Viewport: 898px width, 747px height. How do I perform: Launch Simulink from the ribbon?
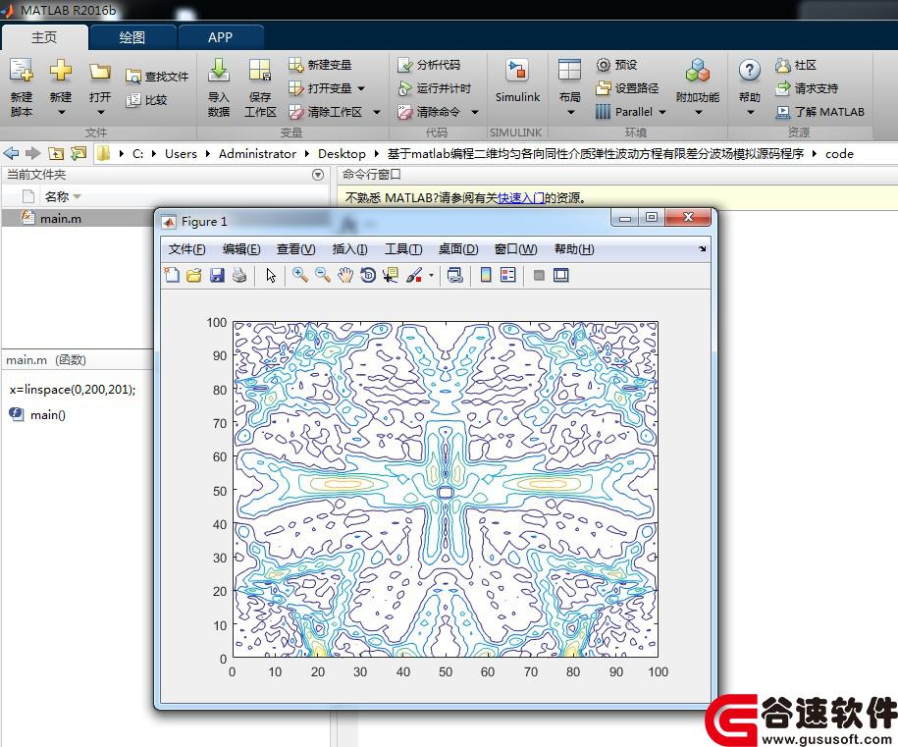pyautogui.click(x=518, y=81)
